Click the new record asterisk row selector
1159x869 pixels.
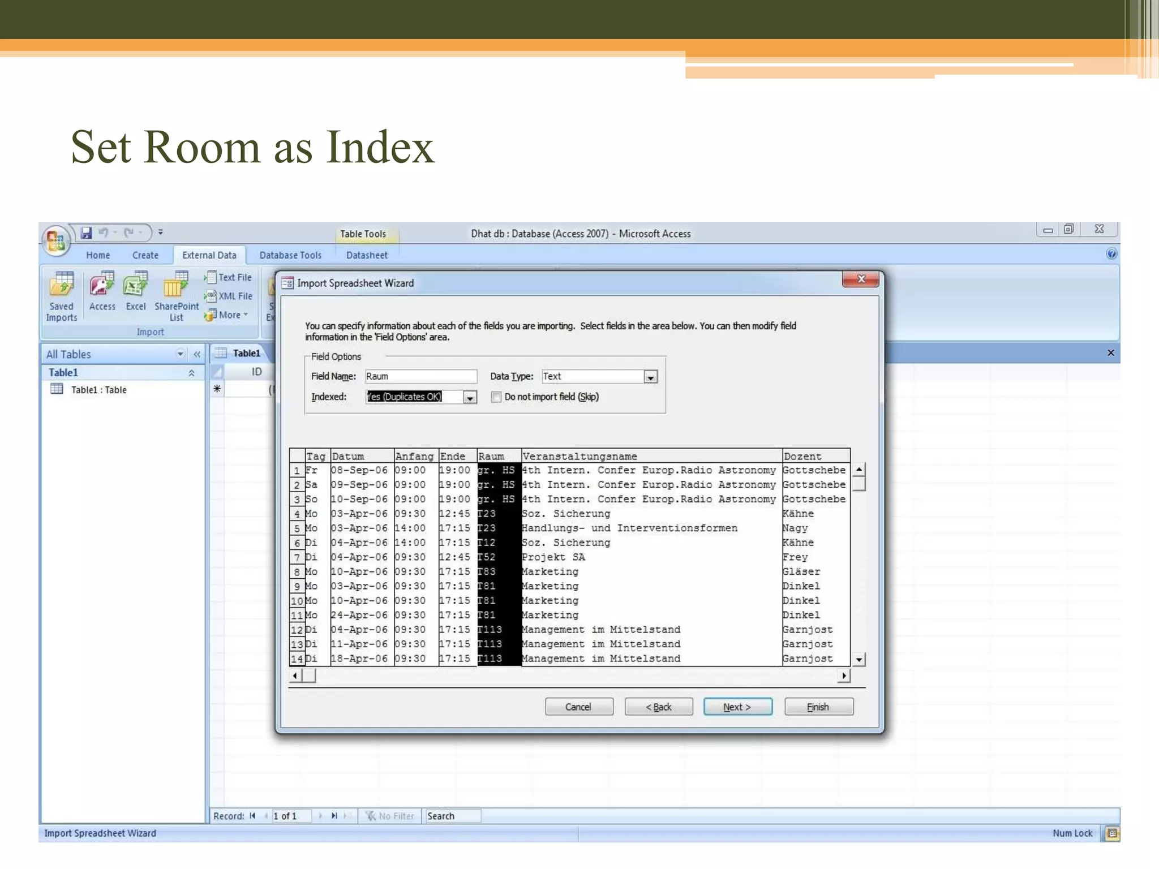click(x=217, y=389)
